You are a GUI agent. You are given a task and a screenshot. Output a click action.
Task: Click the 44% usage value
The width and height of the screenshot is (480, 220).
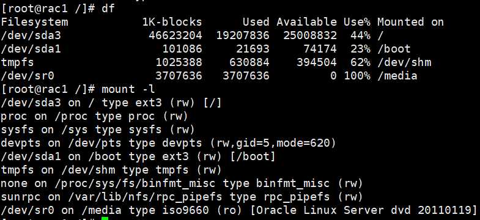360,35
